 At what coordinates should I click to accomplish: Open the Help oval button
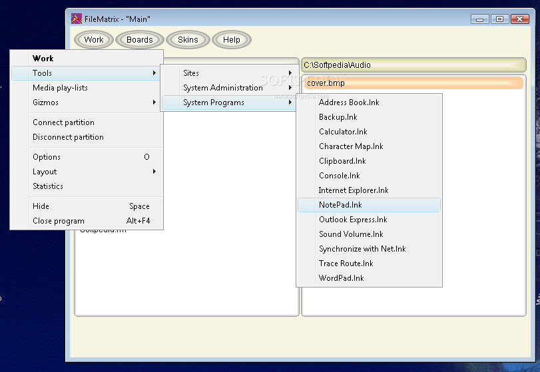pyautogui.click(x=232, y=39)
